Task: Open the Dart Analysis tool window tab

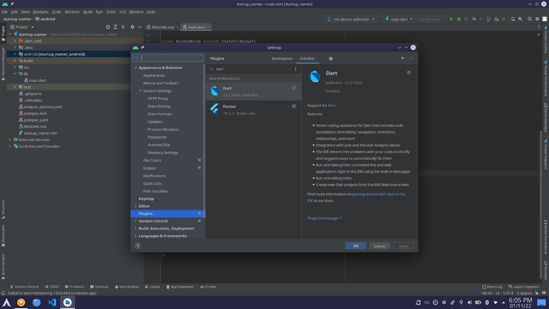Action: click(x=127, y=287)
